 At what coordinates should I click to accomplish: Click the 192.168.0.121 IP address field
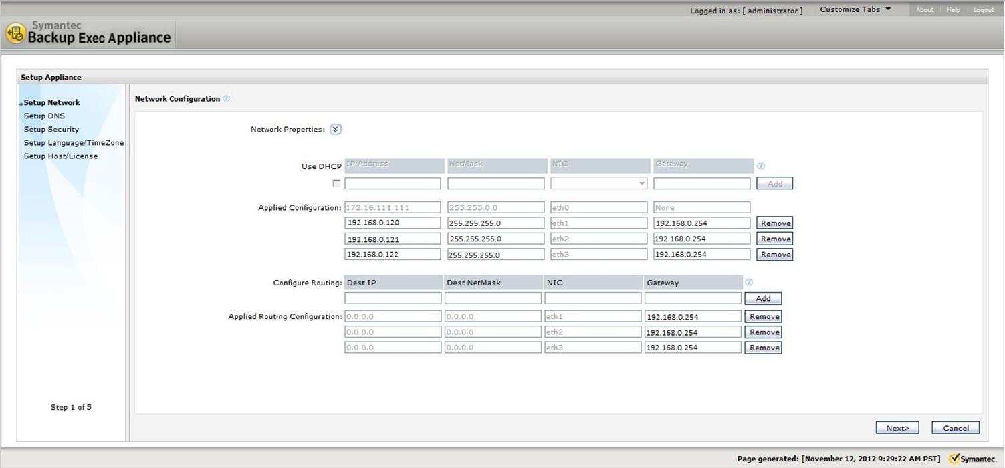(393, 239)
